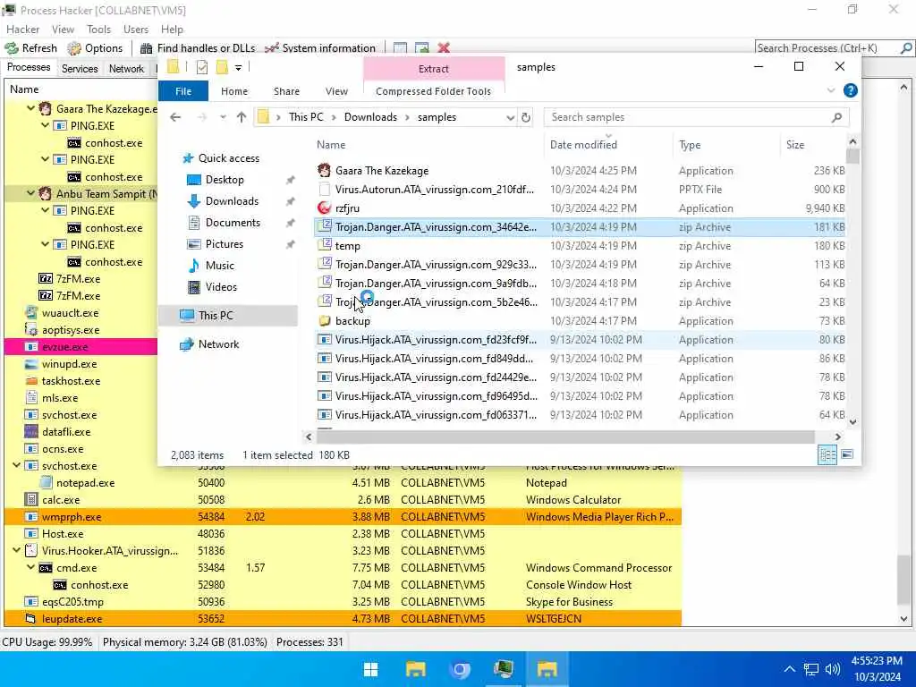Image resolution: width=916 pixels, height=687 pixels.
Task: Click the up-one-level arrow in Explorer
Action: (x=242, y=117)
